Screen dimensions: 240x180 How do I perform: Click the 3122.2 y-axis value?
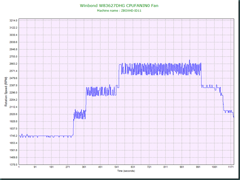point(13,28)
